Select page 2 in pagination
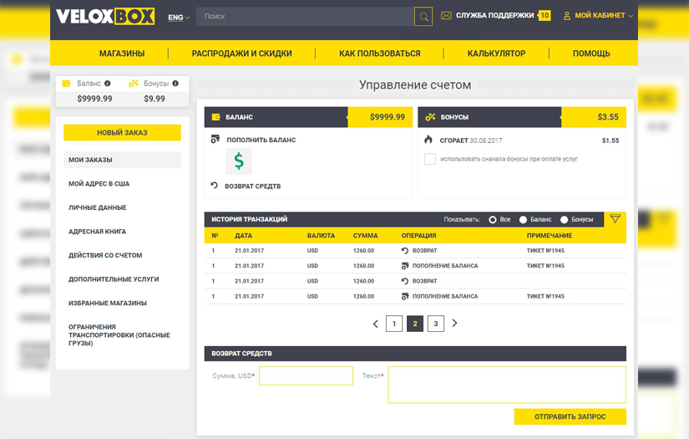This screenshot has width=689, height=439. pyautogui.click(x=415, y=324)
